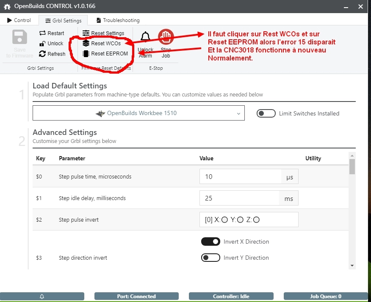Screen dimensions: 371x302
Task: Select the Y radio for Step pulse invert
Action: tap(241, 220)
